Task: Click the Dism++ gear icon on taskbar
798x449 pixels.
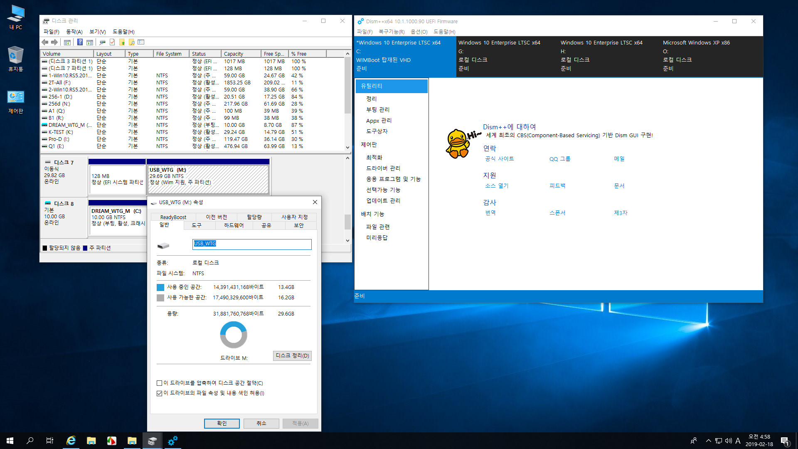Action: [x=172, y=441]
